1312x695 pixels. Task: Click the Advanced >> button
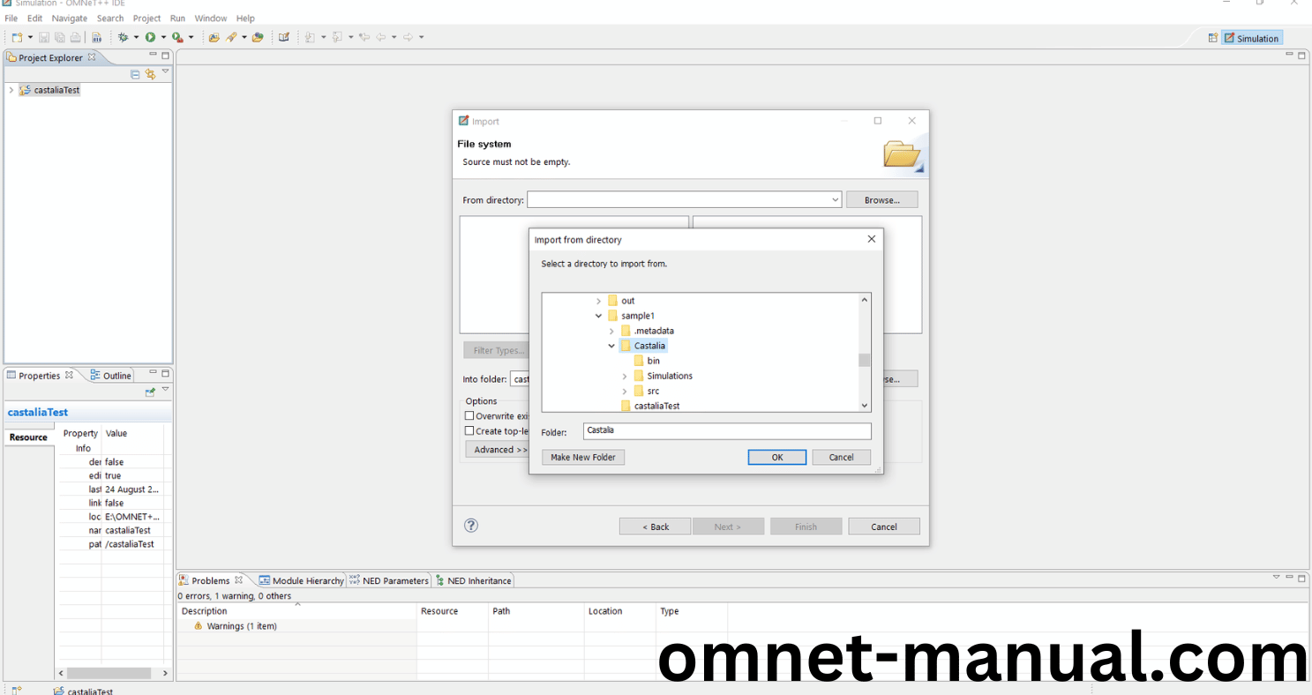tap(498, 450)
